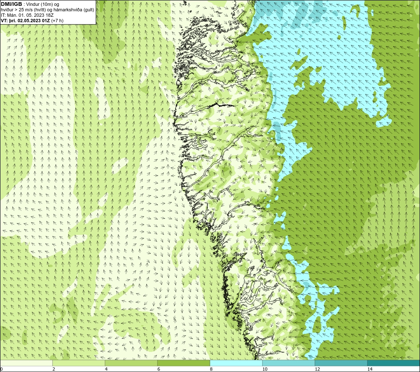
Task: Click the '8' label on the wind scale
Action: 211,369
